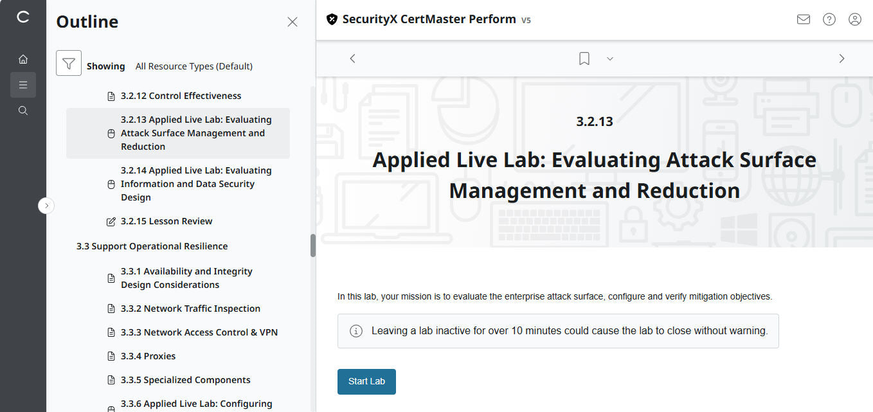873x412 pixels.
Task: Open the bookmark dropdown chevron
Action: point(609,58)
